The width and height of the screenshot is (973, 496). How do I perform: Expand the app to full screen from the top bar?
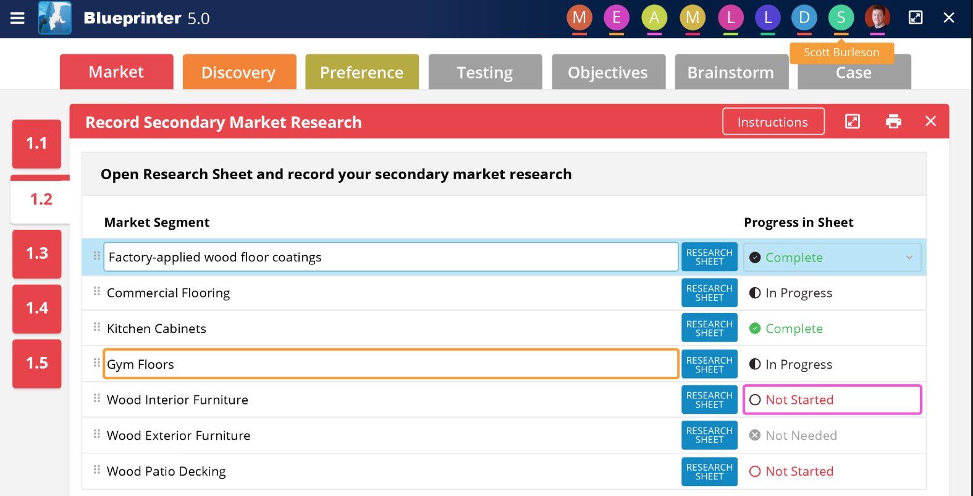[x=916, y=17]
